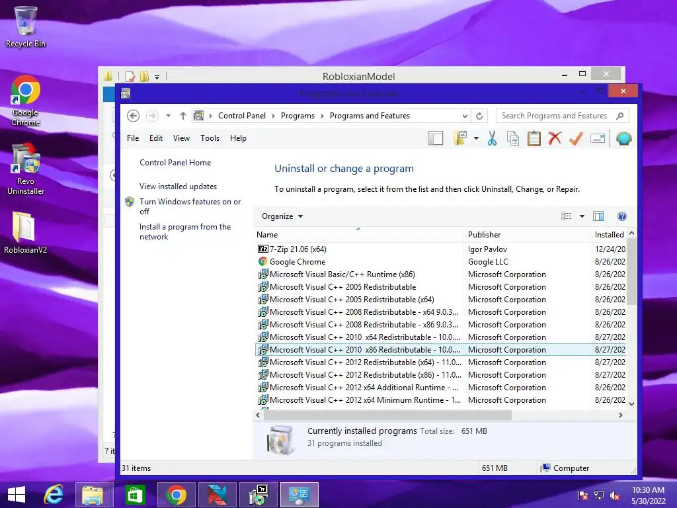Click the RobloxianModel window title bar

coord(358,76)
